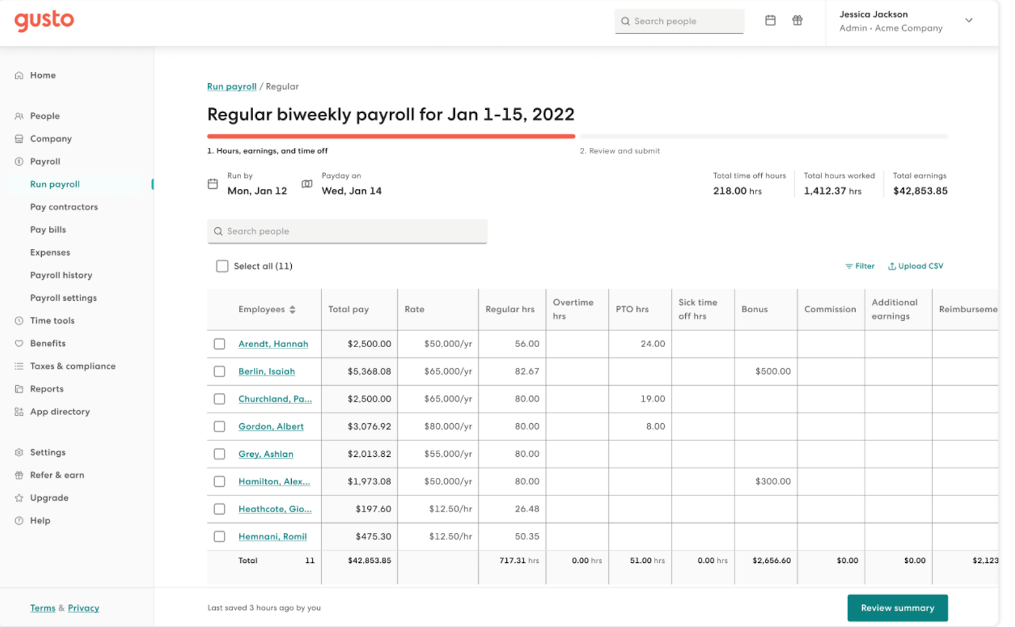Click the Payroll sidebar icon
Screen dimensions: 1015x627
18,161
